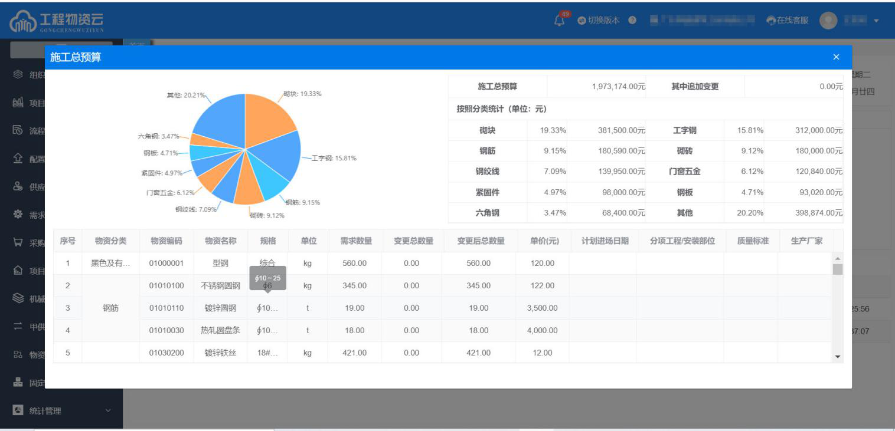This screenshot has width=895, height=431.
Task: Click the help question mark icon
Action: coord(632,20)
